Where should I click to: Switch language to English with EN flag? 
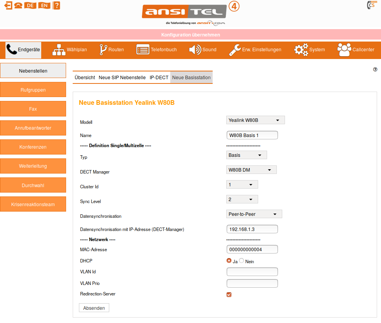tap(44, 5)
